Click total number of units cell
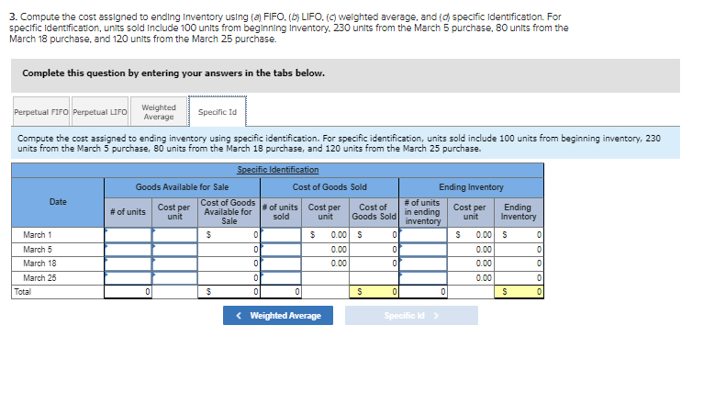Viewport: 715px width, 415px height. pos(128,292)
